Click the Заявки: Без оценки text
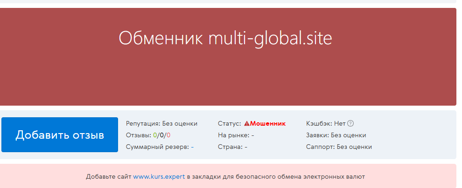The width and height of the screenshot is (462, 188). click(336, 135)
